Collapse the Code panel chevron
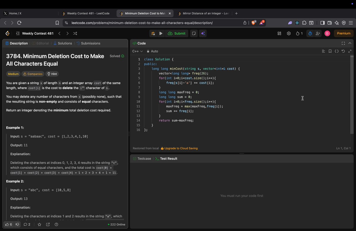 click(350, 43)
